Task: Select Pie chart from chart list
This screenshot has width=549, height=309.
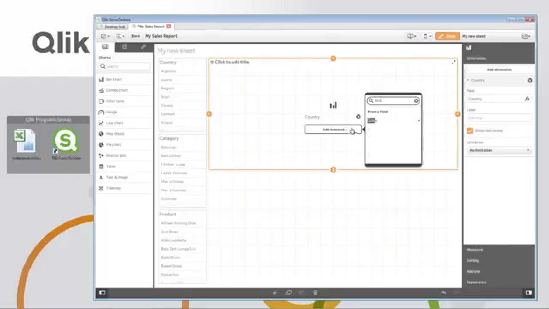Action: [x=124, y=145]
